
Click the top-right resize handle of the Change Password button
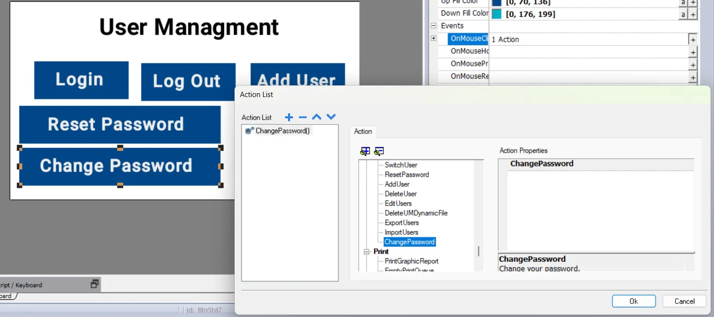221,147
